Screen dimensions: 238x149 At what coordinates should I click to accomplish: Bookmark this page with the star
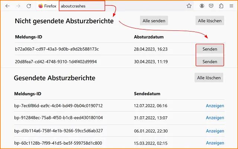tap(189, 6)
